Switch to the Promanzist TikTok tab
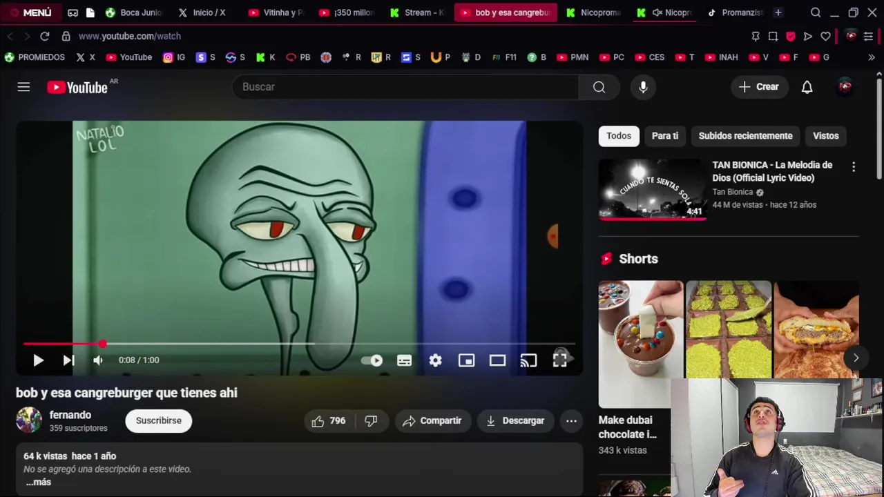The image size is (884, 497). click(736, 12)
